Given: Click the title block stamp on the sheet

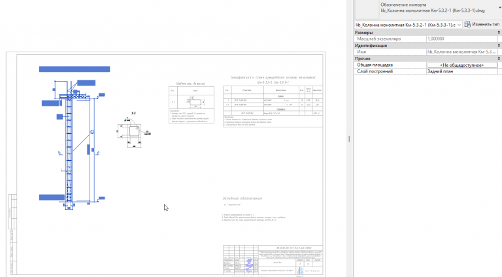Looking at the screenshot, I should pyautogui.click(x=273, y=259).
